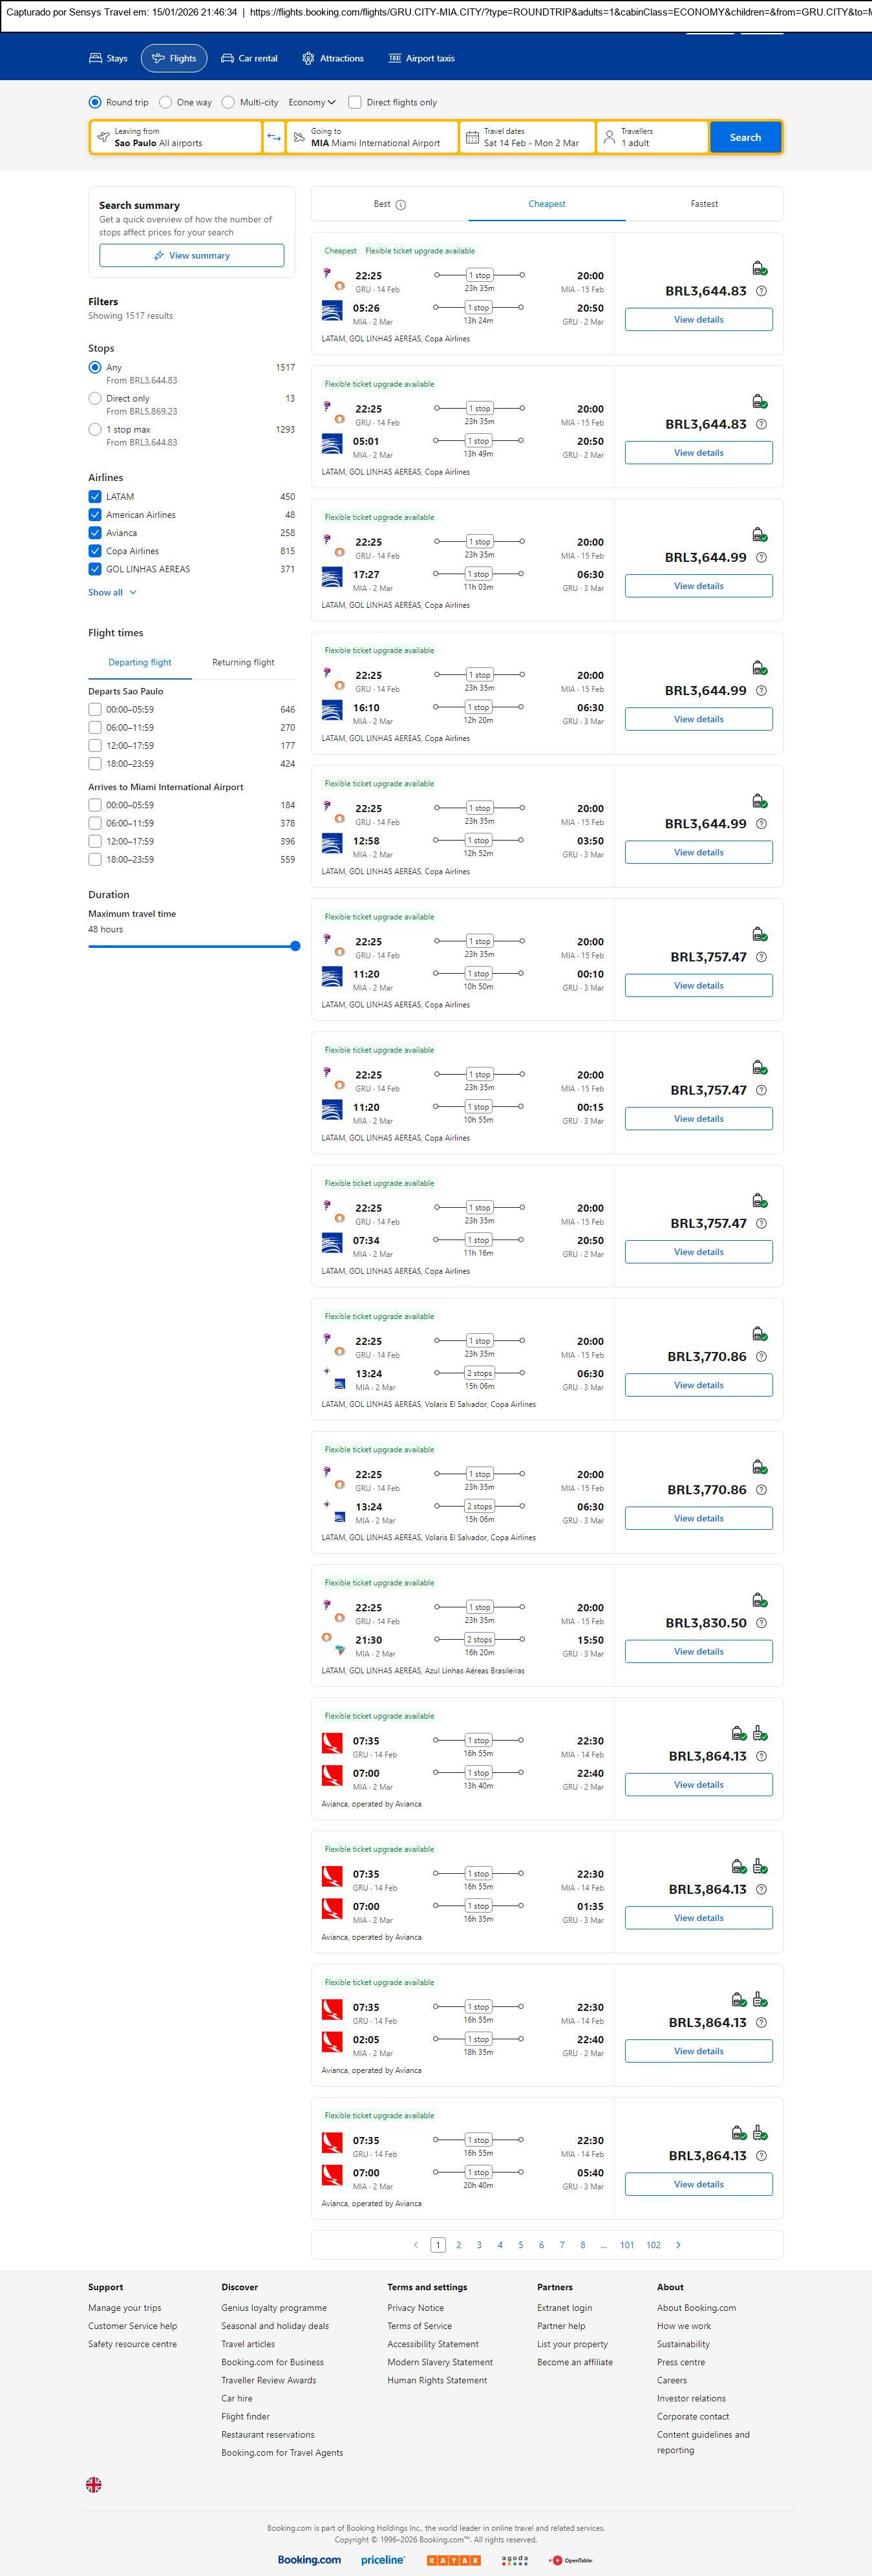This screenshot has width=872, height=2576.
Task: Click the blue Search button
Action: (x=745, y=137)
